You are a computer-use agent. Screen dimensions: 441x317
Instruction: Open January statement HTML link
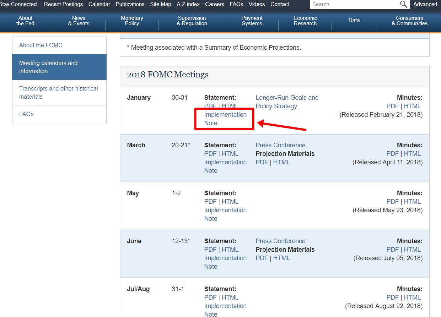tap(230, 106)
